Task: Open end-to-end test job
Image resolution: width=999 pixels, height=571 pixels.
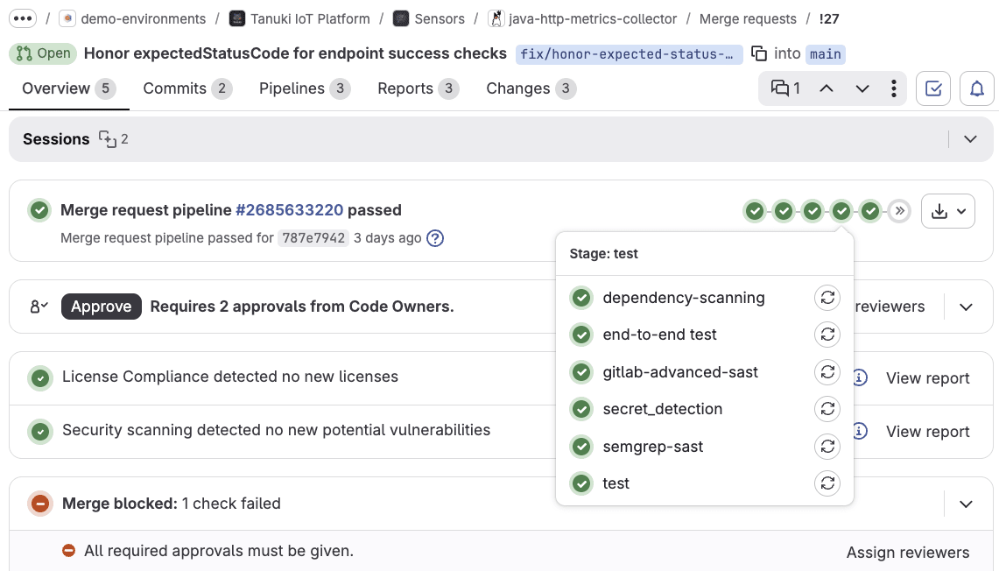Action: coord(659,335)
